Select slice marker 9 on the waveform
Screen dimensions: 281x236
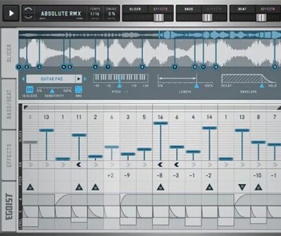click(x=175, y=67)
